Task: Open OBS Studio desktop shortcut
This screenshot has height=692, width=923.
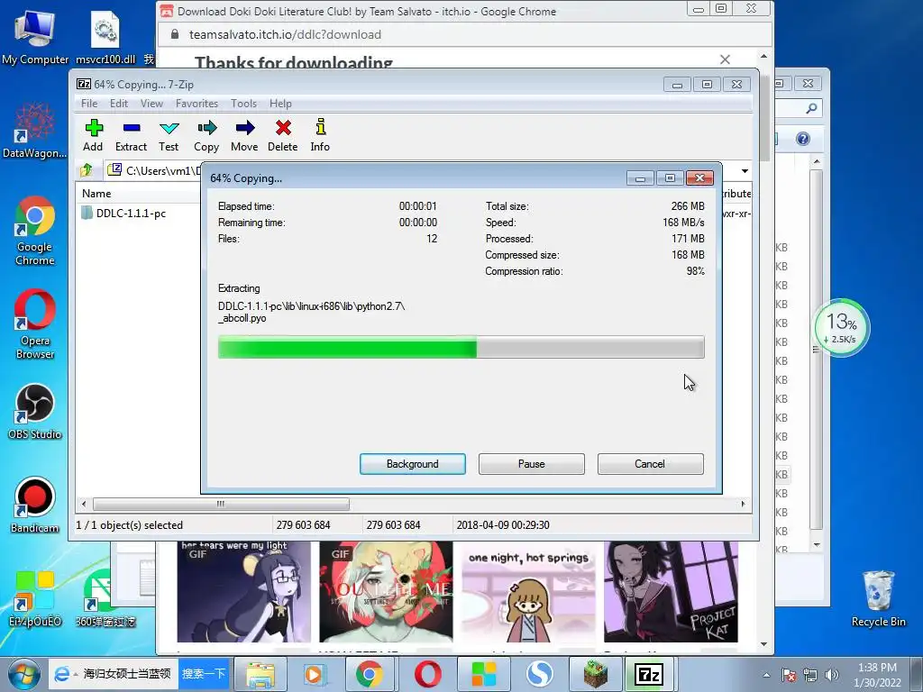Action: click(35, 411)
